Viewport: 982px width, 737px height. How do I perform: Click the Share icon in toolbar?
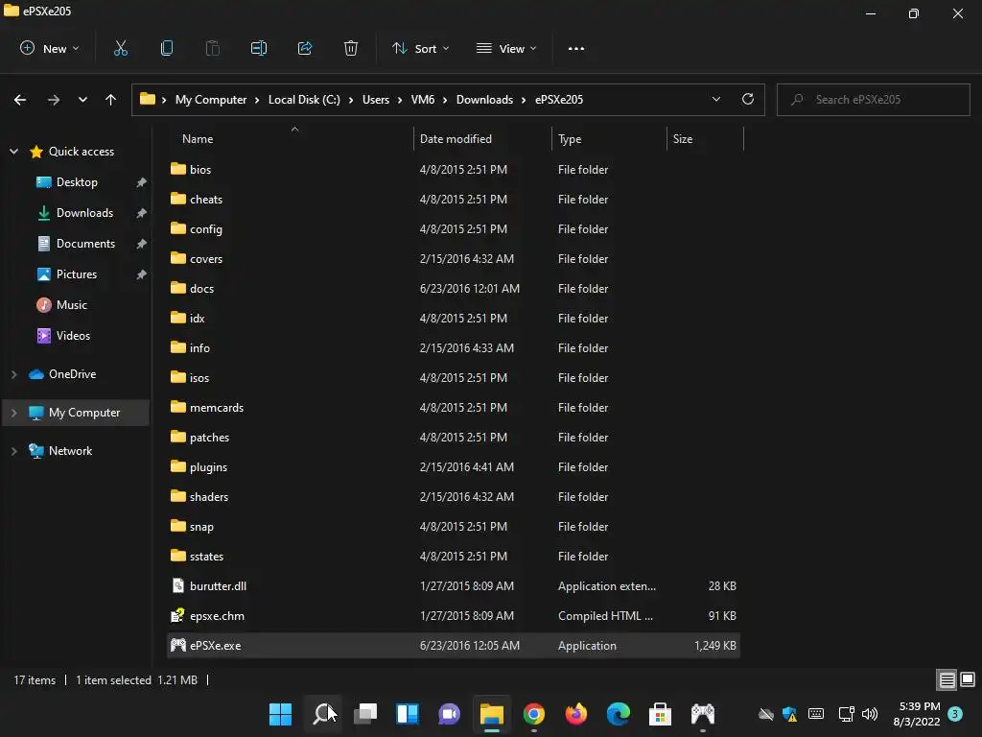[305, 48]
